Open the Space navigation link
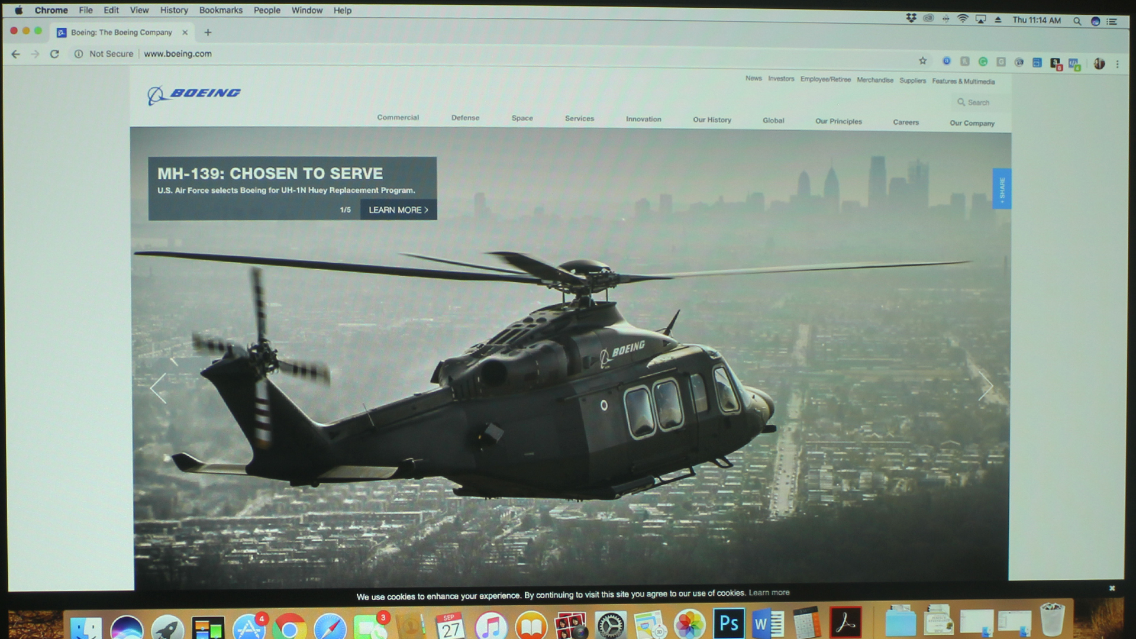 coord(522,118)
